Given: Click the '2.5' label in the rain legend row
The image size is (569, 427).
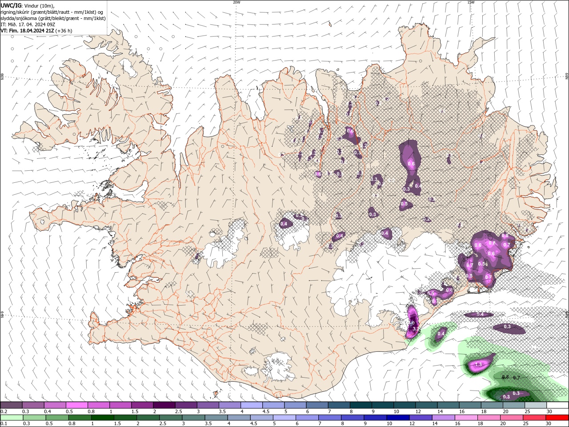Looking at the screenshot, I should tap(163, 423).
